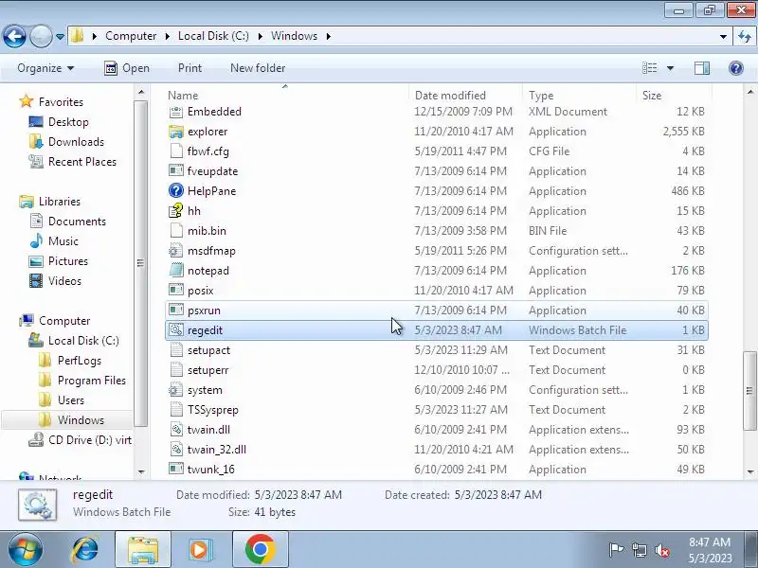
Task: Open the Music library
Action: (x=63, y=241)
